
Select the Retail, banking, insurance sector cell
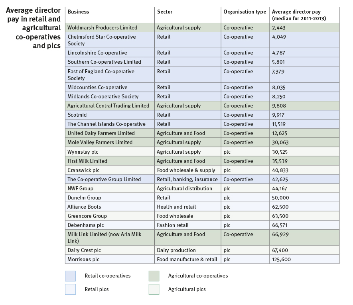coord(187,180)
